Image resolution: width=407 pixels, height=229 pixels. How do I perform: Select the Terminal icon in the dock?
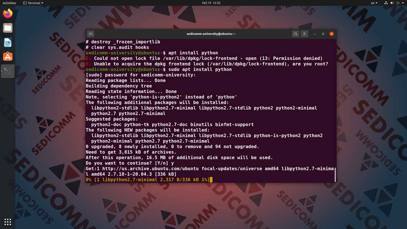point(7,71)
